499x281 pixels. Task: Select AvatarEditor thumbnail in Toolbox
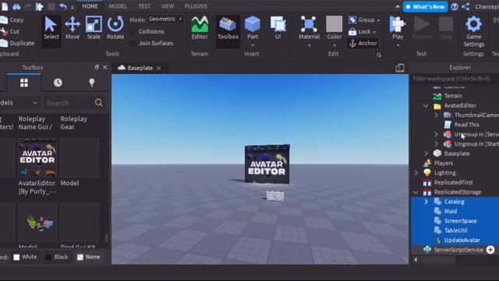coord(37,158)
